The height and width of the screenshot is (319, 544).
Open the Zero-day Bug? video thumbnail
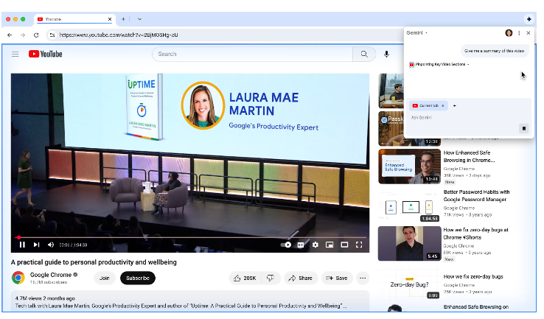[409, 284]
